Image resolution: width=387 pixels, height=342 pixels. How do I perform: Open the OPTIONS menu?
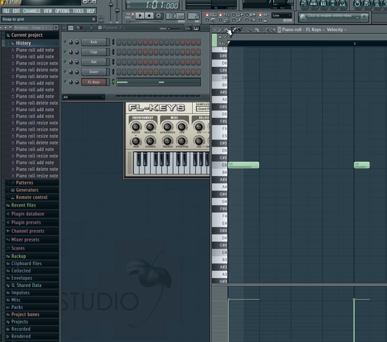click(62, 10)
